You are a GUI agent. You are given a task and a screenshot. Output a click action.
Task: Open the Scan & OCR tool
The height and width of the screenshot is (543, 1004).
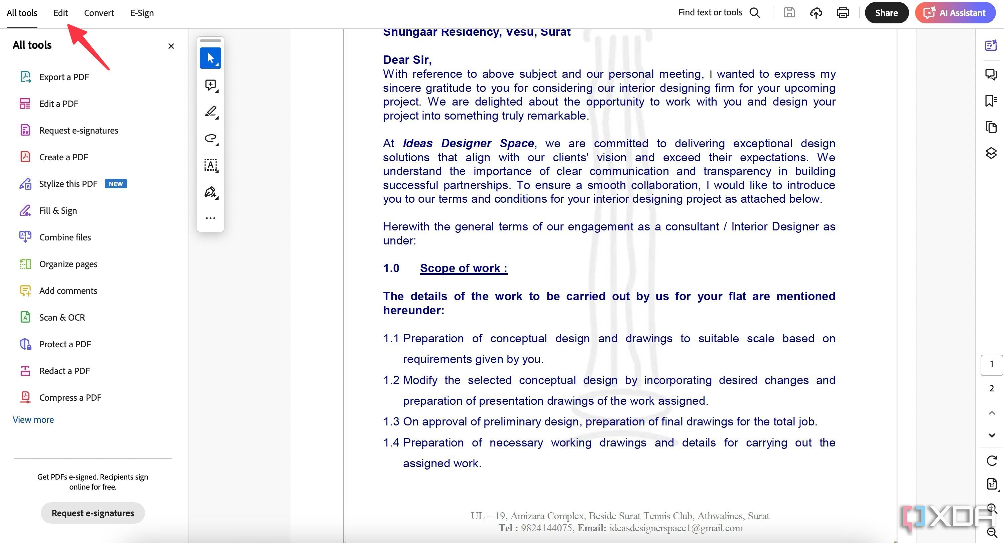coord(61,317)
